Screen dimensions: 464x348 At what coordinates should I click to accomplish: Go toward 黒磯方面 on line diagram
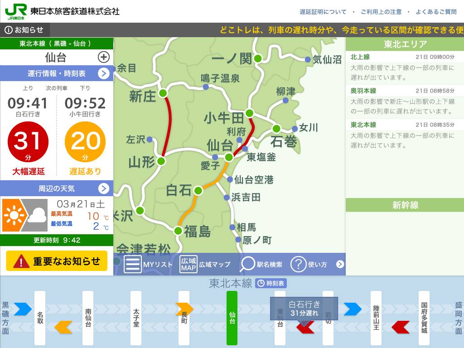5,318
